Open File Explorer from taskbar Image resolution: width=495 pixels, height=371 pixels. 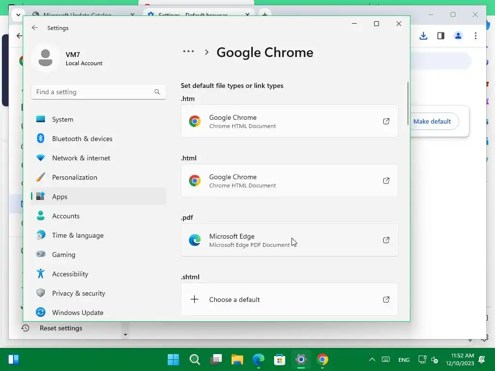[237, 359]
